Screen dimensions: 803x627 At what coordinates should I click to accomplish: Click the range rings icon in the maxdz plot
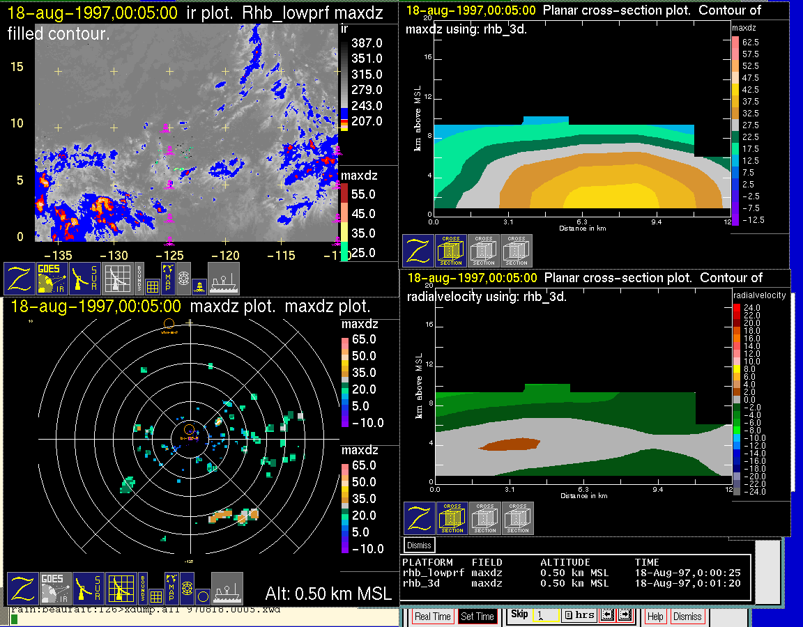[x=187, y=589]
